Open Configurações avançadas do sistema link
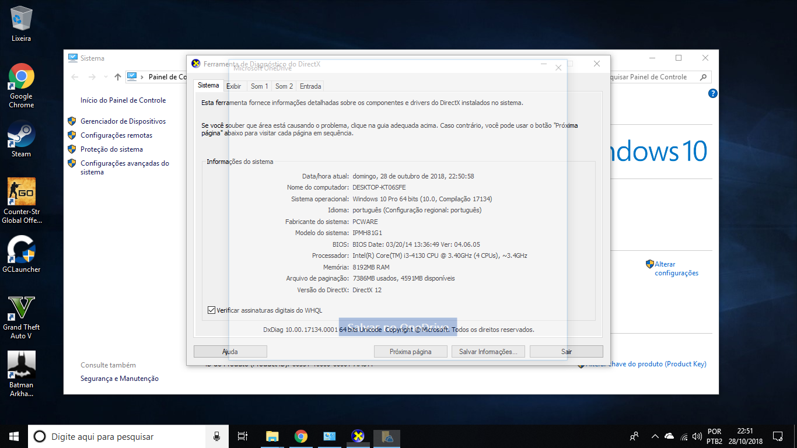797x448 pixels. (x=125, y=167)
